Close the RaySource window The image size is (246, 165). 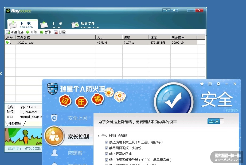199,10
